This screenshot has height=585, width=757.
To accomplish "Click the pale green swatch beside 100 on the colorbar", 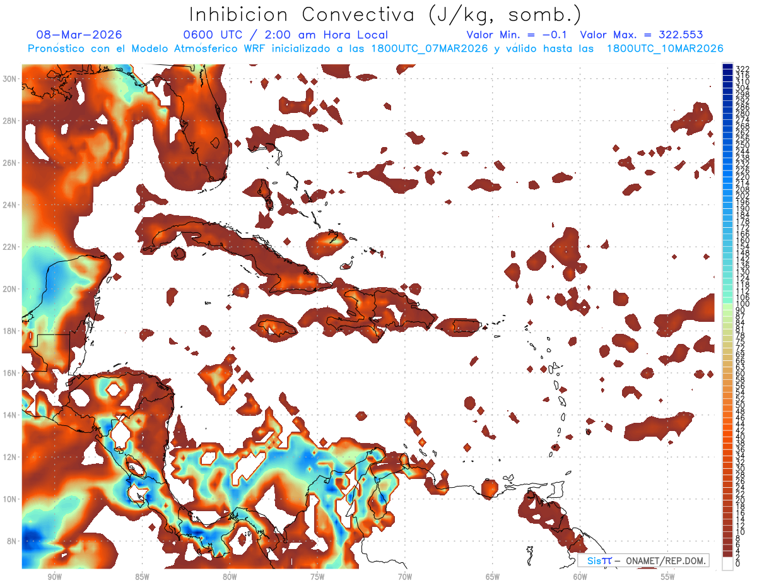I will (727, 306).
